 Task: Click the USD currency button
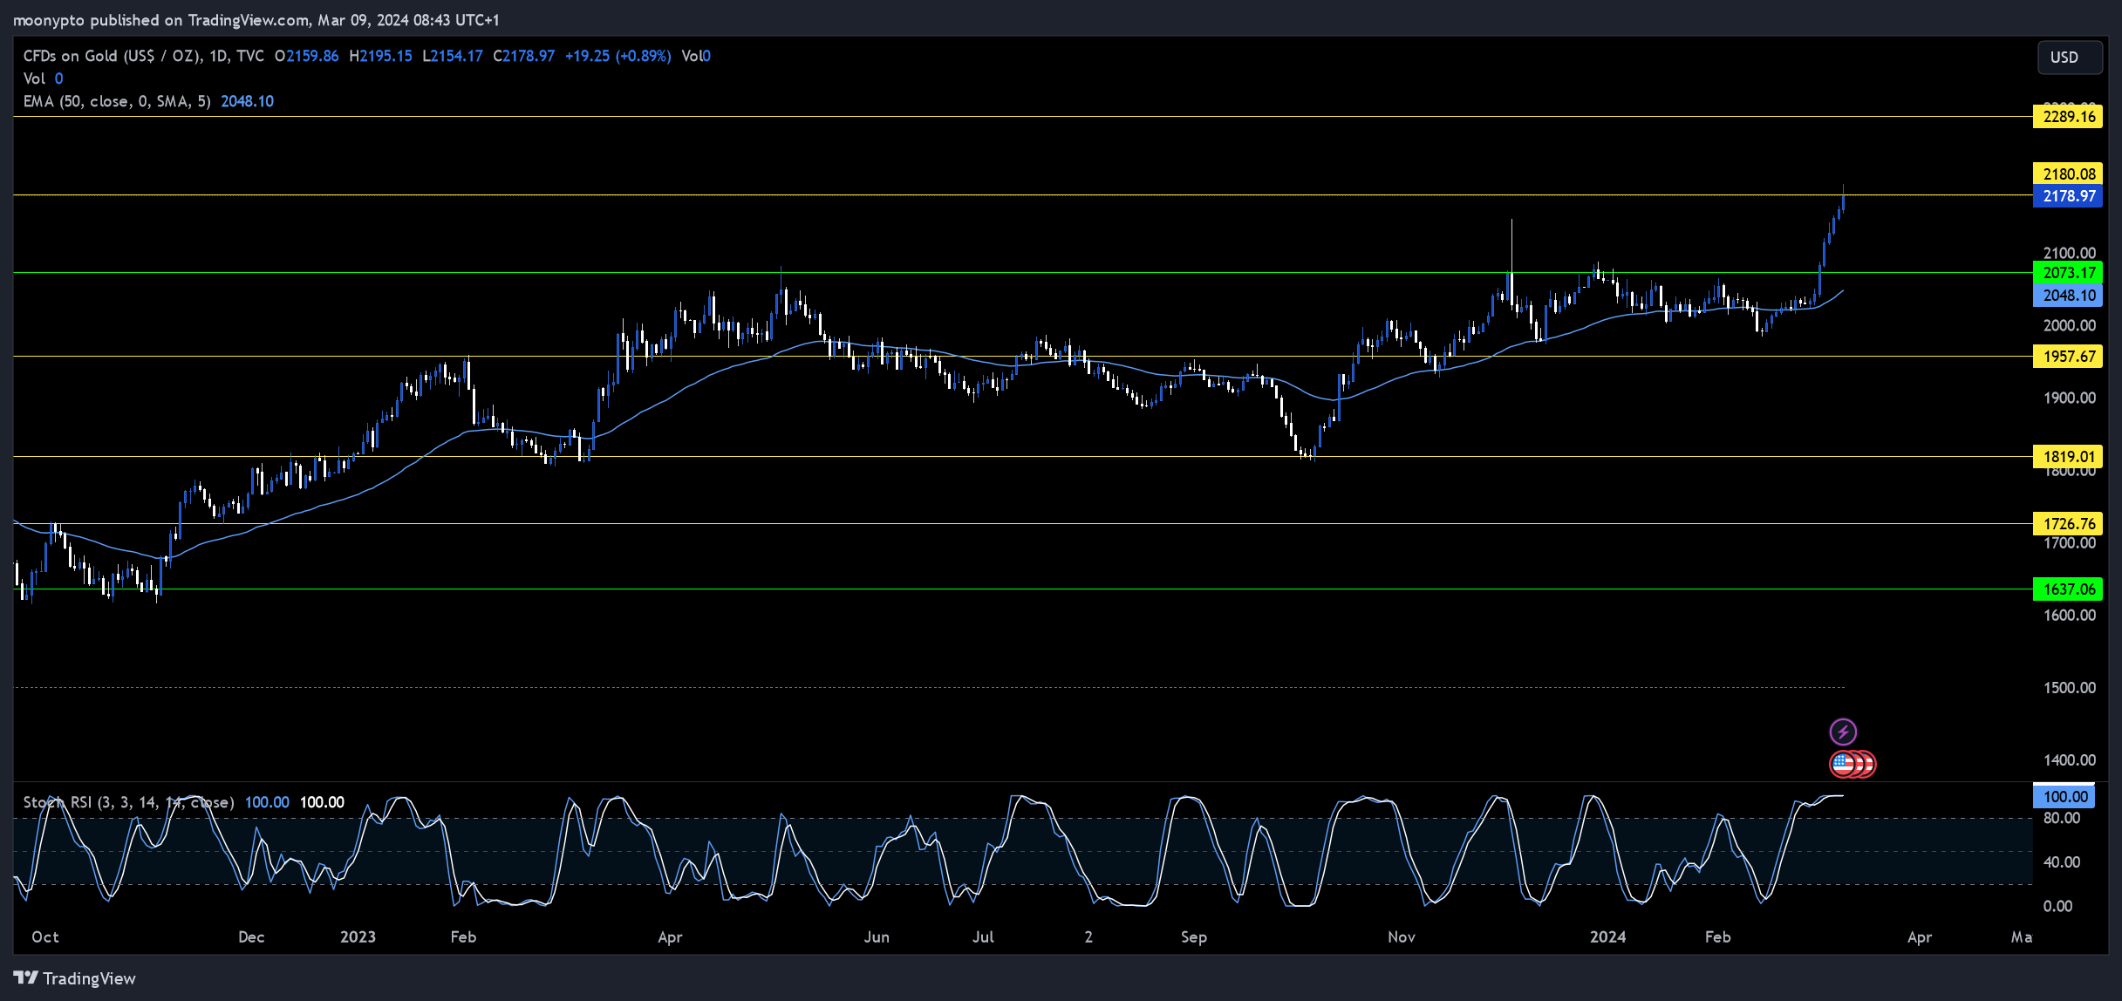[x=2069, y=57]
